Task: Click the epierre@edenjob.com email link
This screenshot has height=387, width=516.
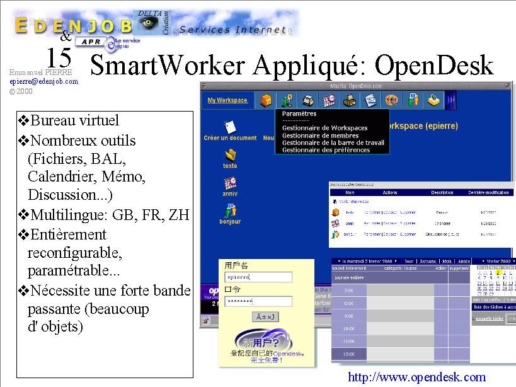Action: [43, 81]
